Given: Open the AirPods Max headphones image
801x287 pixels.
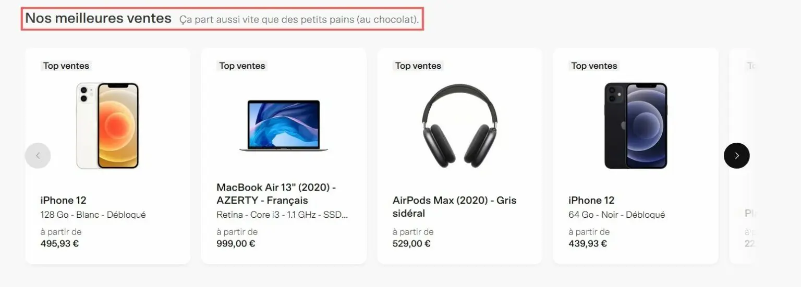Looking at the screenshot, I should [459, 126].
